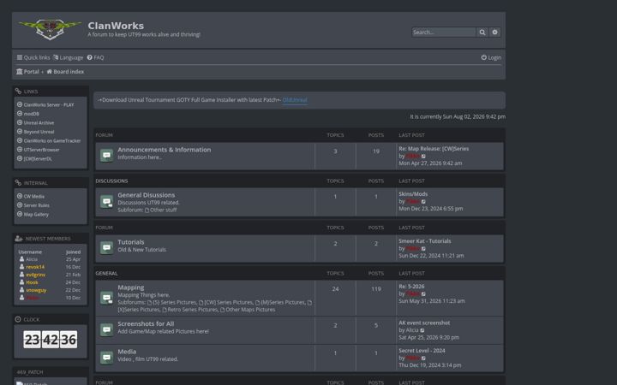
Task: Click the Announcements & Information forum icon
Action: point(106,156)
